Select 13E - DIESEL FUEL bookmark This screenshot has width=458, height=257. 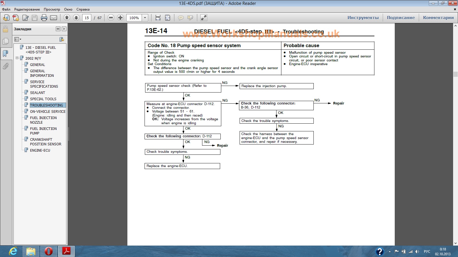pyautogui.click(x=40, y=50)
